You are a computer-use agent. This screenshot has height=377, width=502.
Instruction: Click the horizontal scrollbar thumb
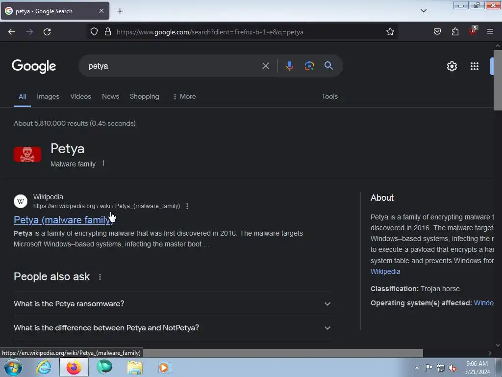(282, 353)
